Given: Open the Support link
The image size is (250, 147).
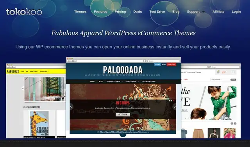Looking at the screenshot, I should click(193, 12).
